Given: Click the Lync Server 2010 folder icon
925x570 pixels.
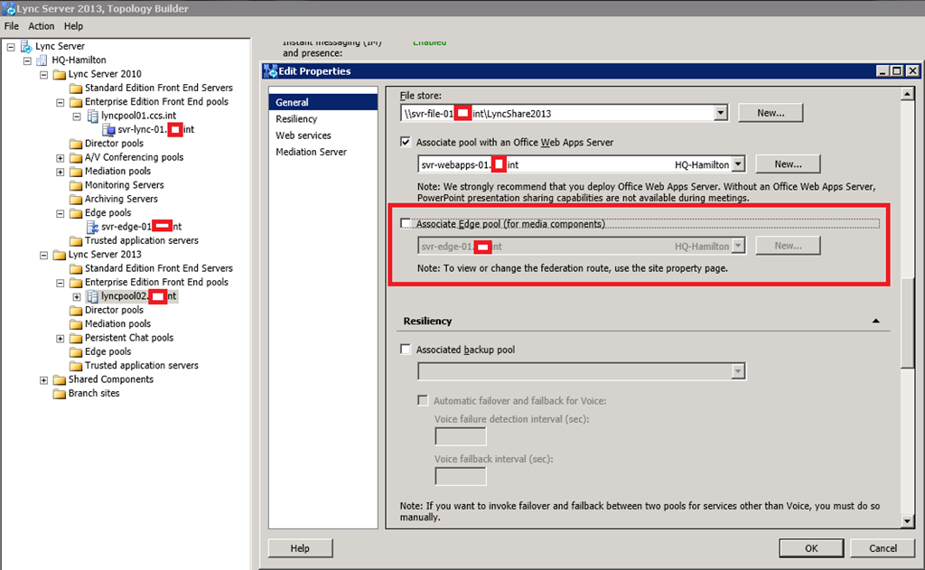Looking at the screenshot, I should pyautogui.click(x=59, y=74).
